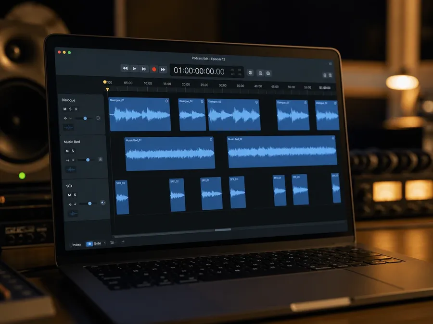Expand the dropdown arrow beside the blue mode button
Screen dimensions: 433x324
click(105, 243)
